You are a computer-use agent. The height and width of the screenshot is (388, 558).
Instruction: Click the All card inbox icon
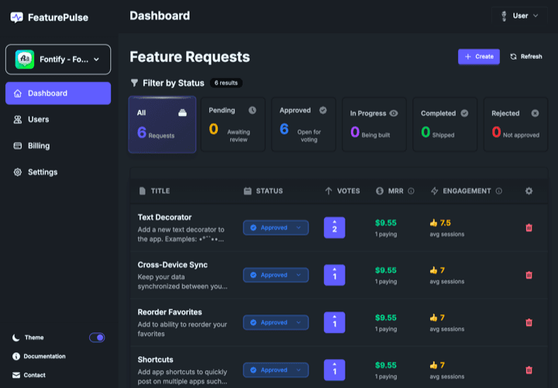[x=182, y=113]
